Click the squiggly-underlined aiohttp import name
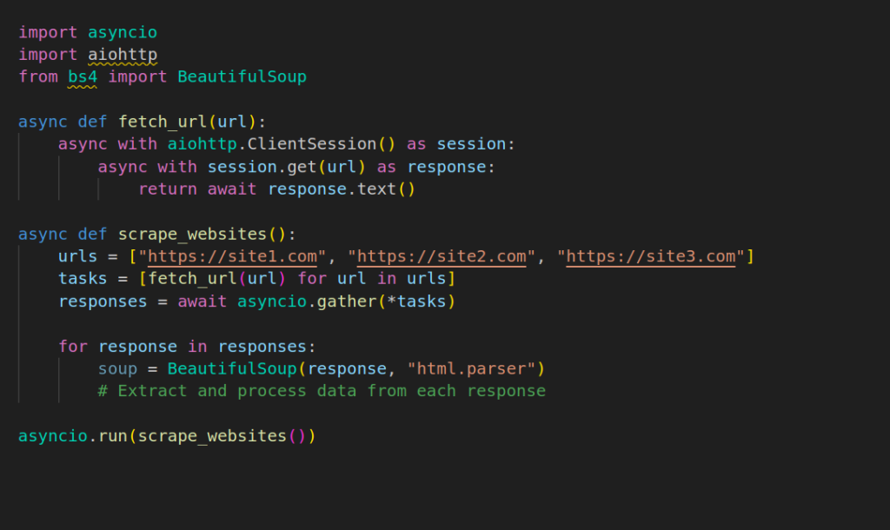 coord(123,55)
